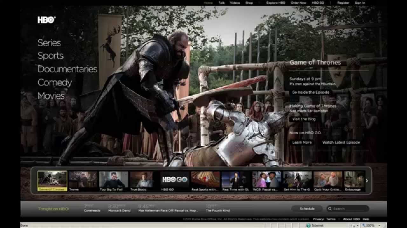Open the Privacy footer link
The height and width of the screenshot is (228, 407).
pyautogui.click(x=318, y=219)
